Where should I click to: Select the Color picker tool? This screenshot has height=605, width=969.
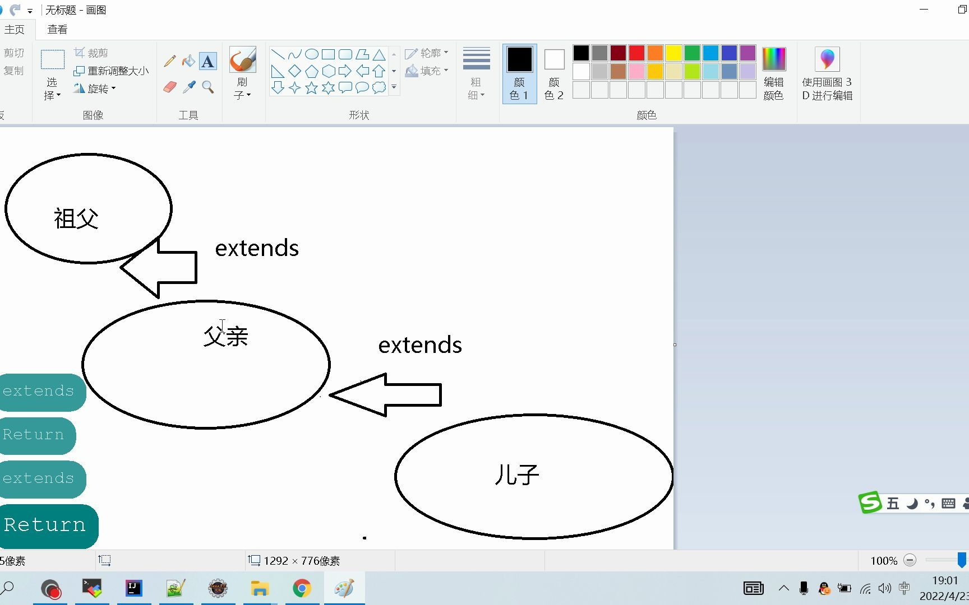coord(188,87)
